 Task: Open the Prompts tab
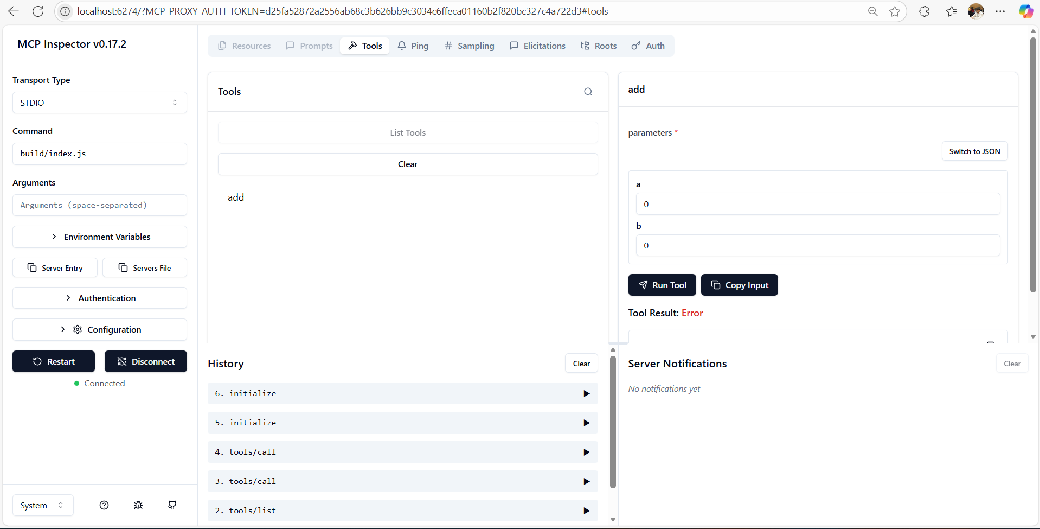(x=309, y=46)
